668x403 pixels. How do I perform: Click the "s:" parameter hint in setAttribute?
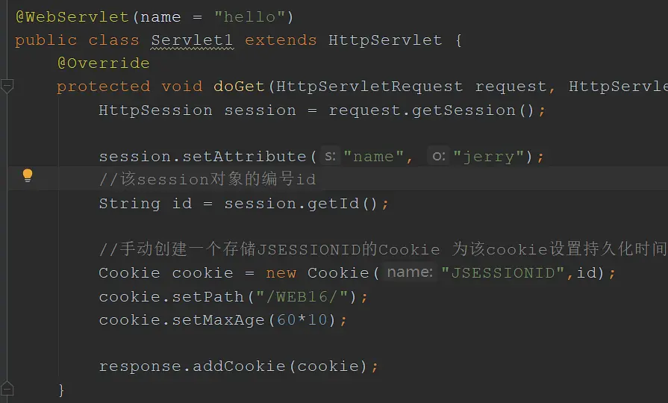pos(330,156)
